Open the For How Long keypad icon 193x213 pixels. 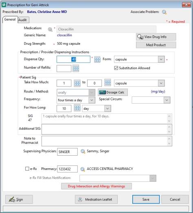click(77, 108)
